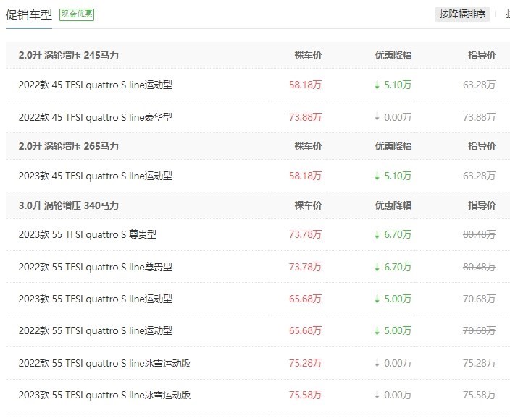Click 65.68万 price of 2023款 55 运动型
Viewport: 510px width, 418px height.
pyautogui.click(x=305, y=299)
